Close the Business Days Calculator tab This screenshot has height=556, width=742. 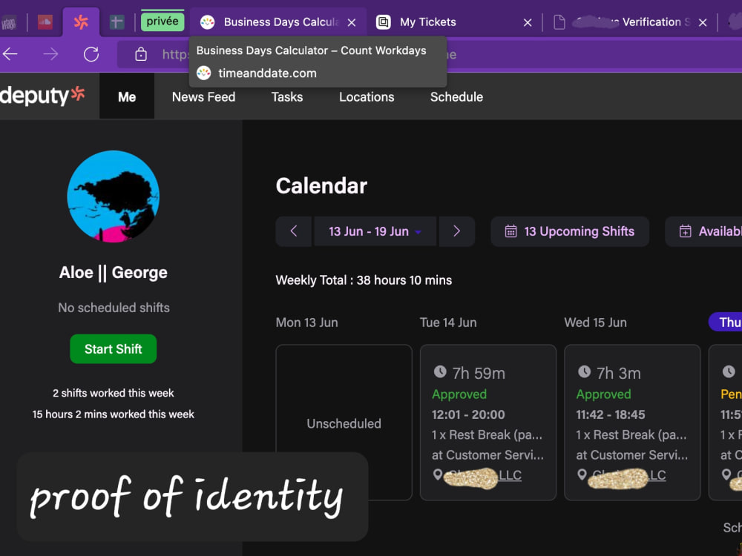(x=352, y=22)
